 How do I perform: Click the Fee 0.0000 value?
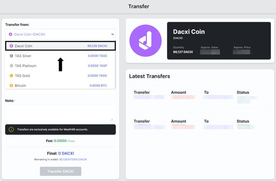(60, 141)
